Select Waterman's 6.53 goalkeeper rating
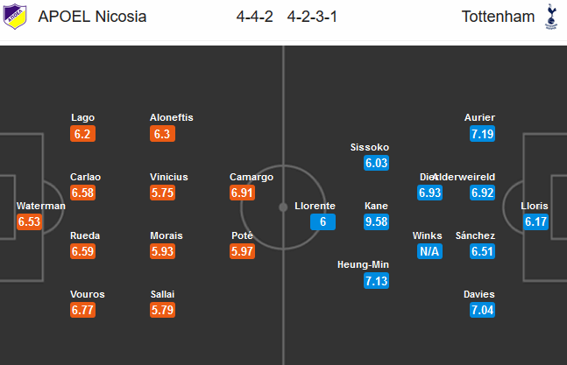 pyautogui.click(x=29, y=221)
